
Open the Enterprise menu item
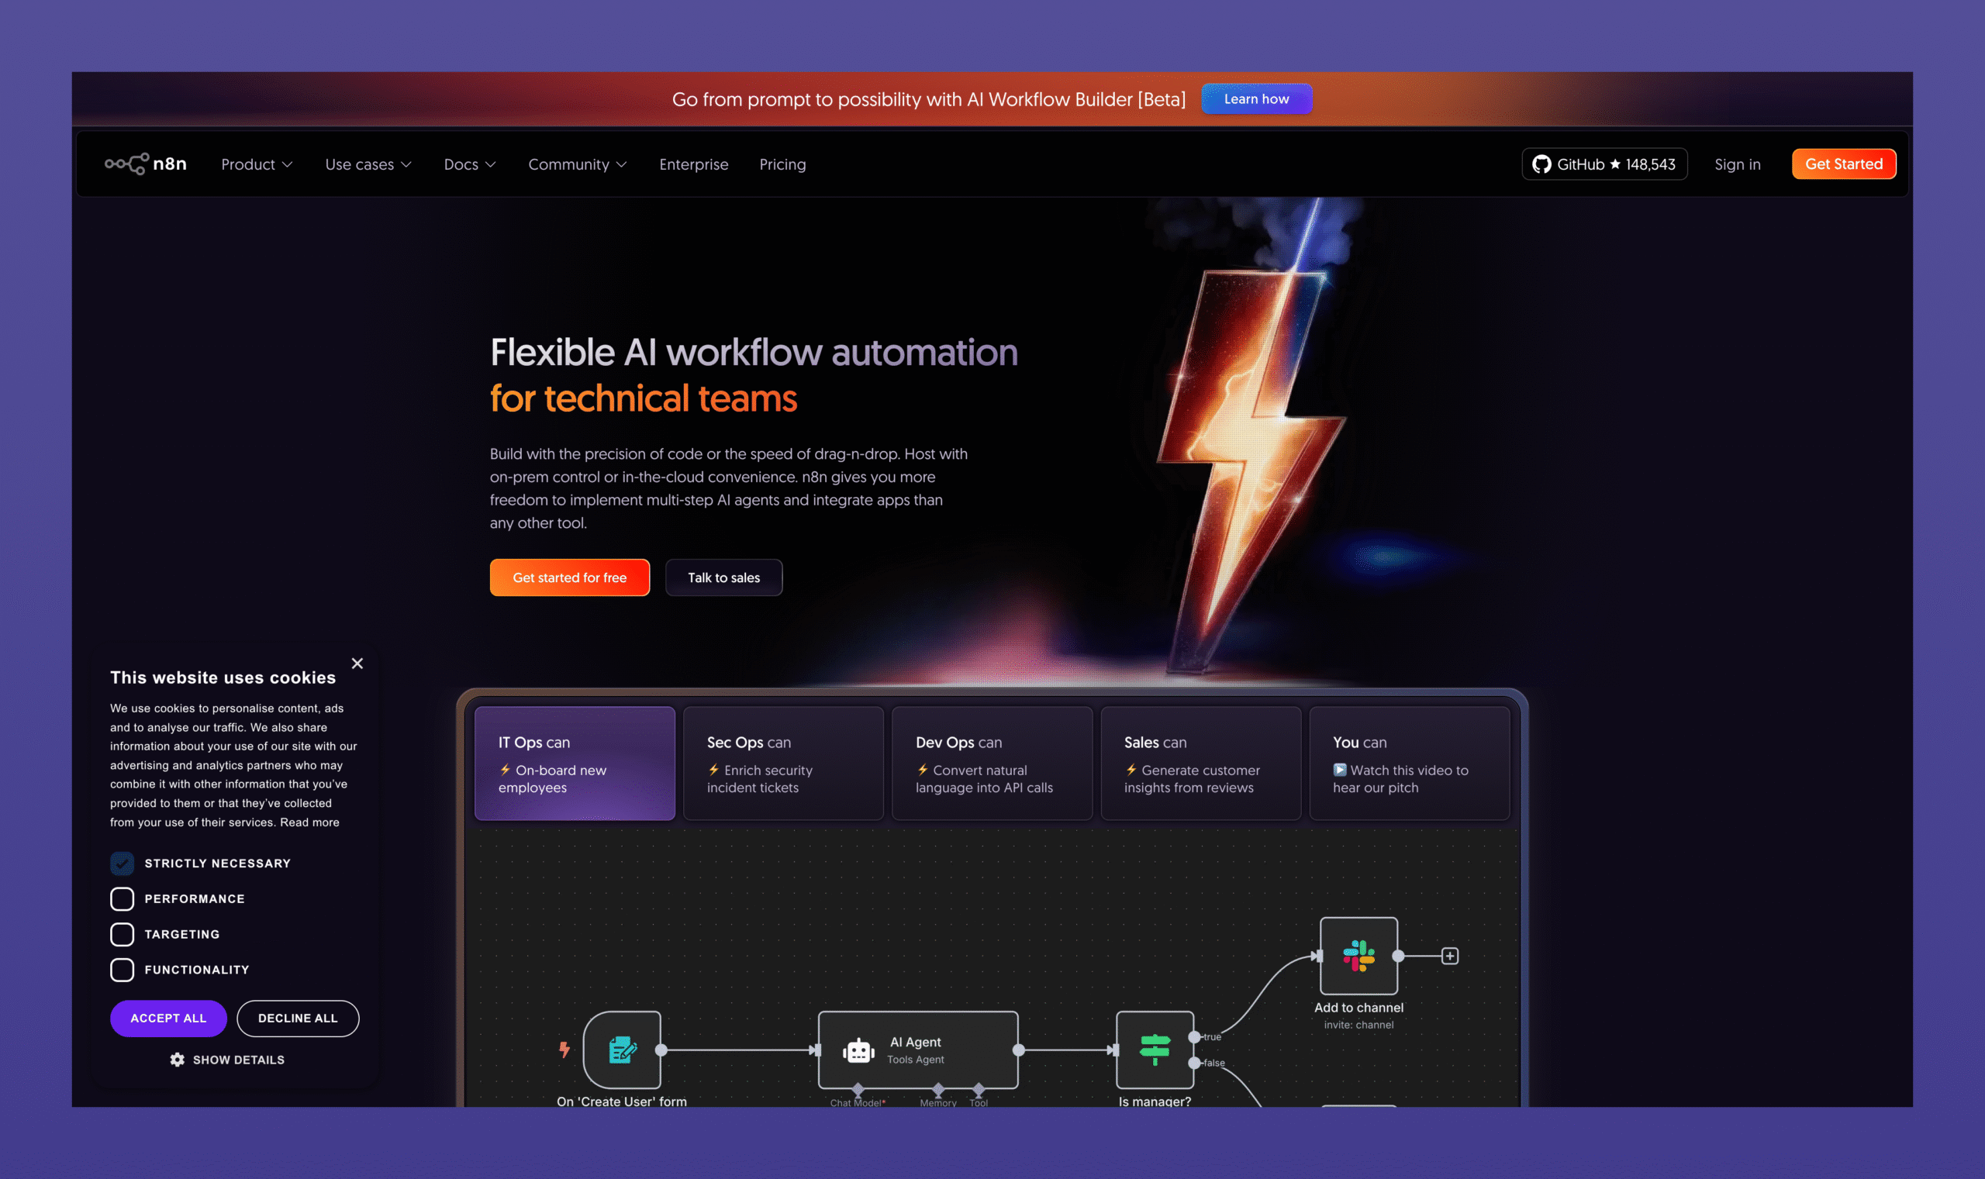693,164
